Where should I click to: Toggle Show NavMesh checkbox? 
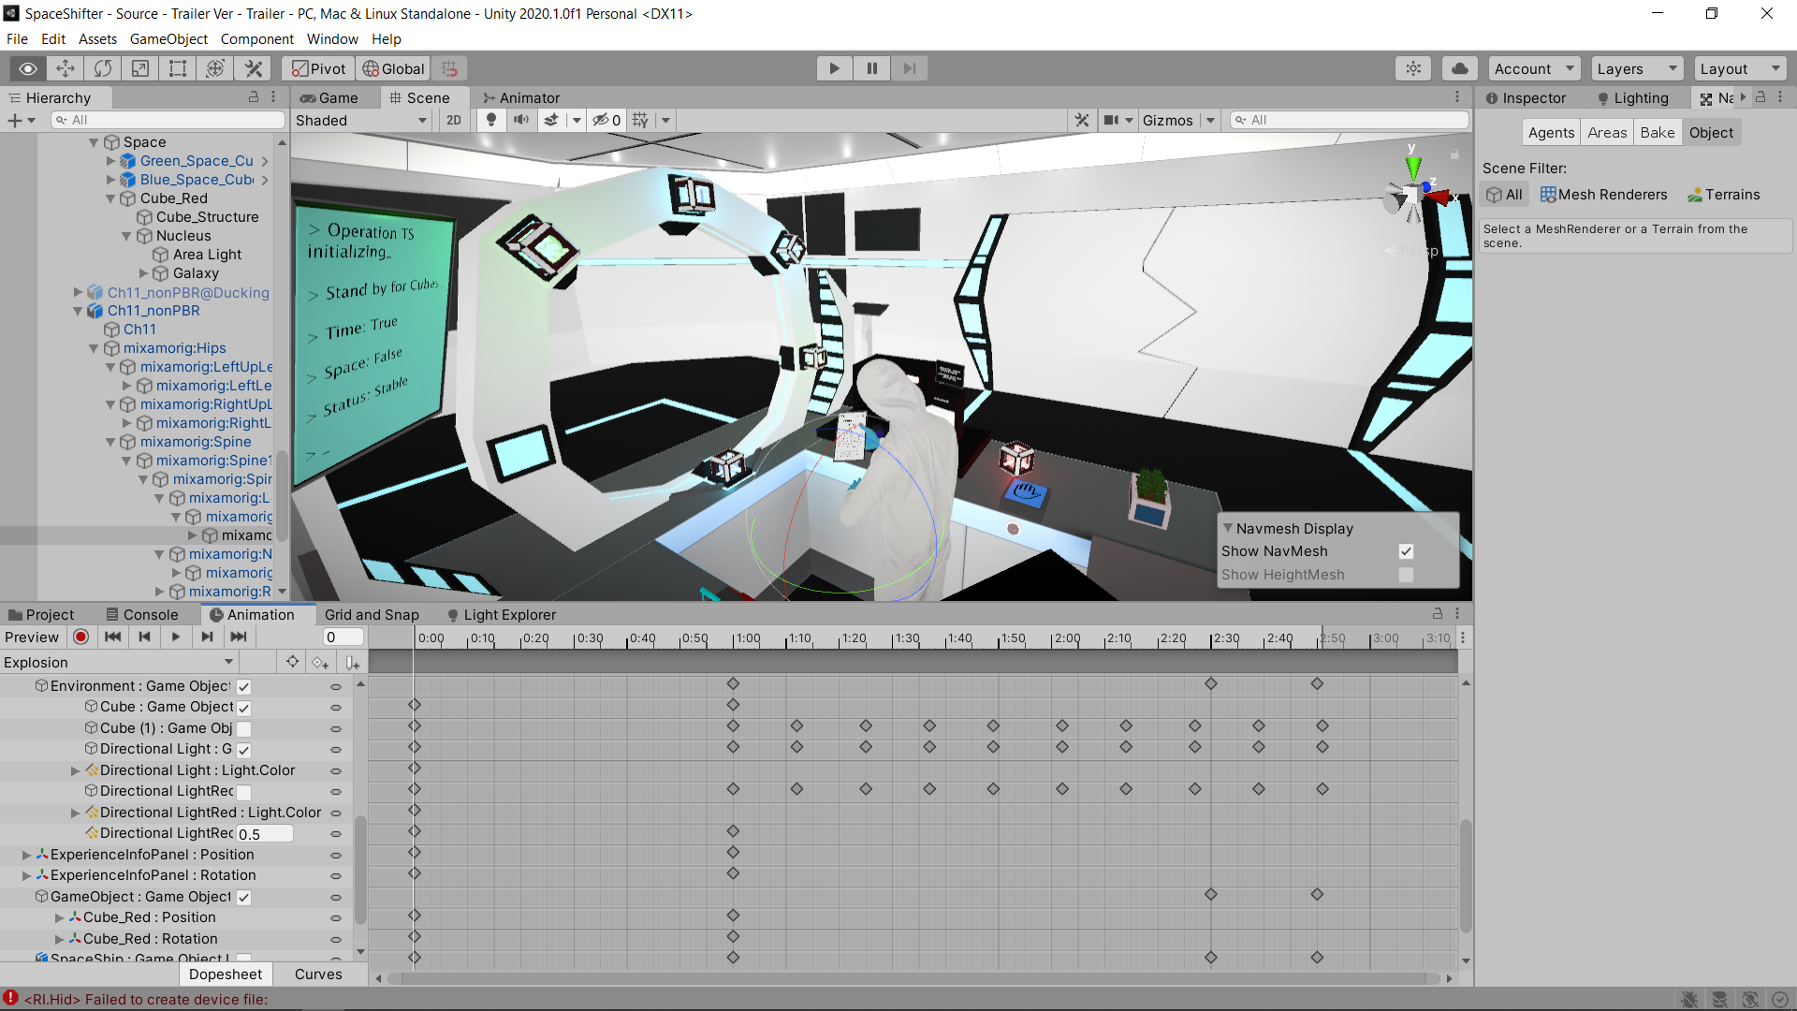[1406, 550]
